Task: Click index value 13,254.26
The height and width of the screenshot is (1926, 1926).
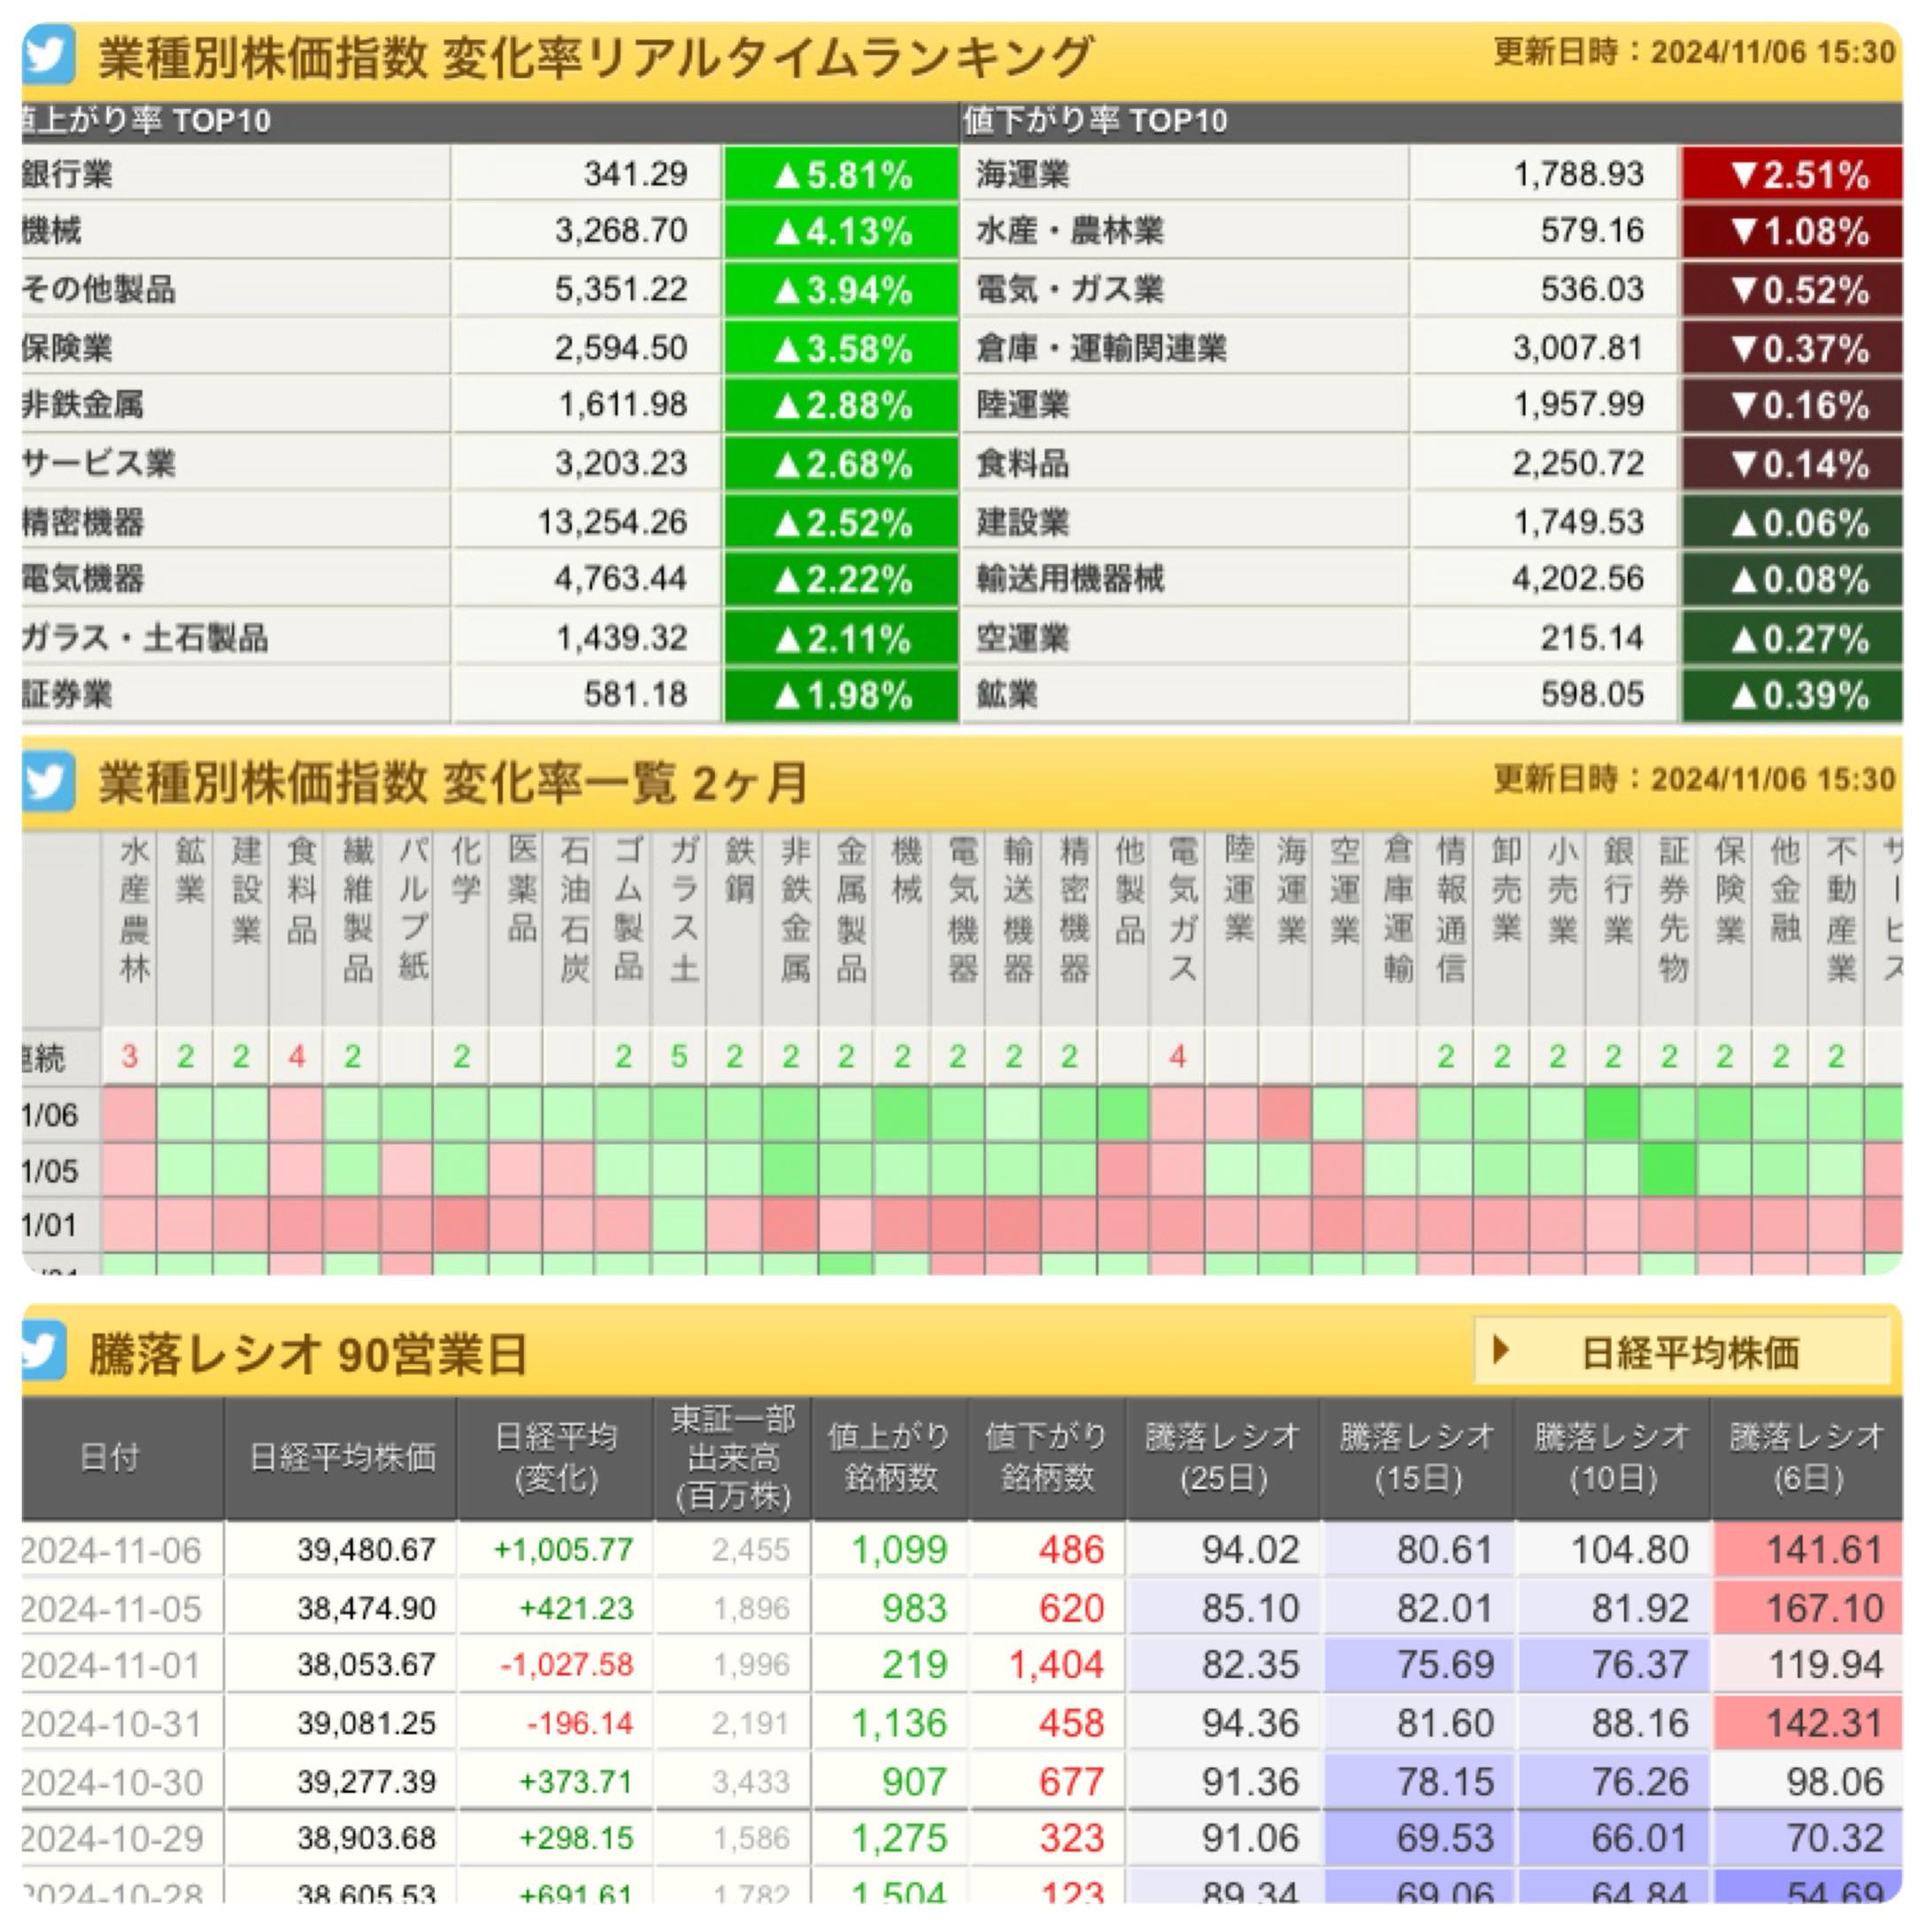Action: click(x=612, y=521)
